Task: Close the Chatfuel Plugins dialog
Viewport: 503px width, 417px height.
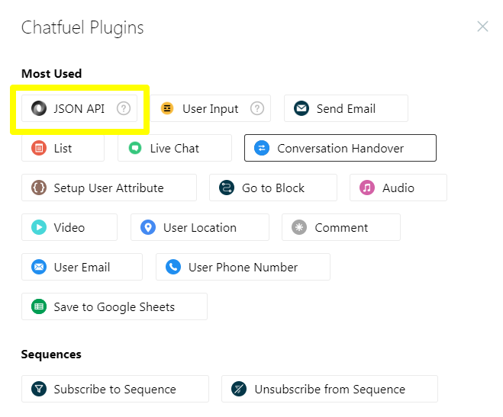Action: pos(482,27)
